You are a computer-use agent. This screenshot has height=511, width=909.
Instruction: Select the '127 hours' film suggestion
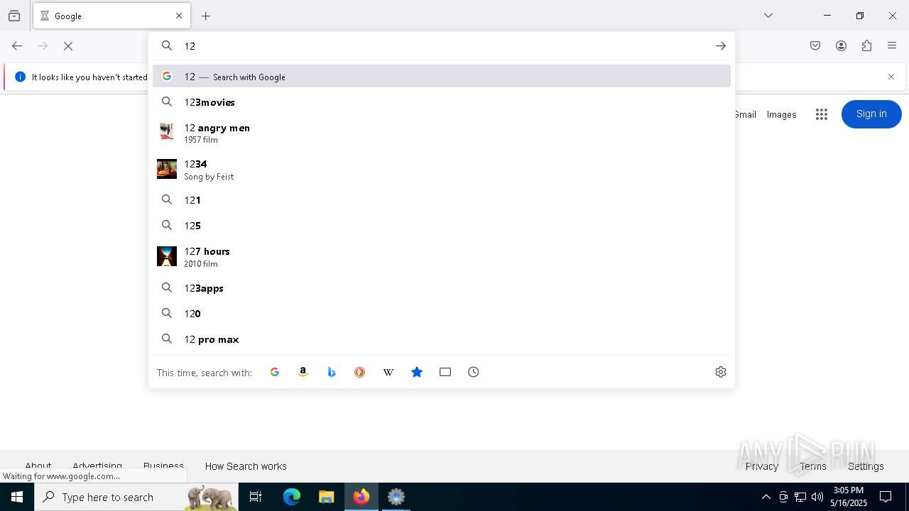(442, 257)
